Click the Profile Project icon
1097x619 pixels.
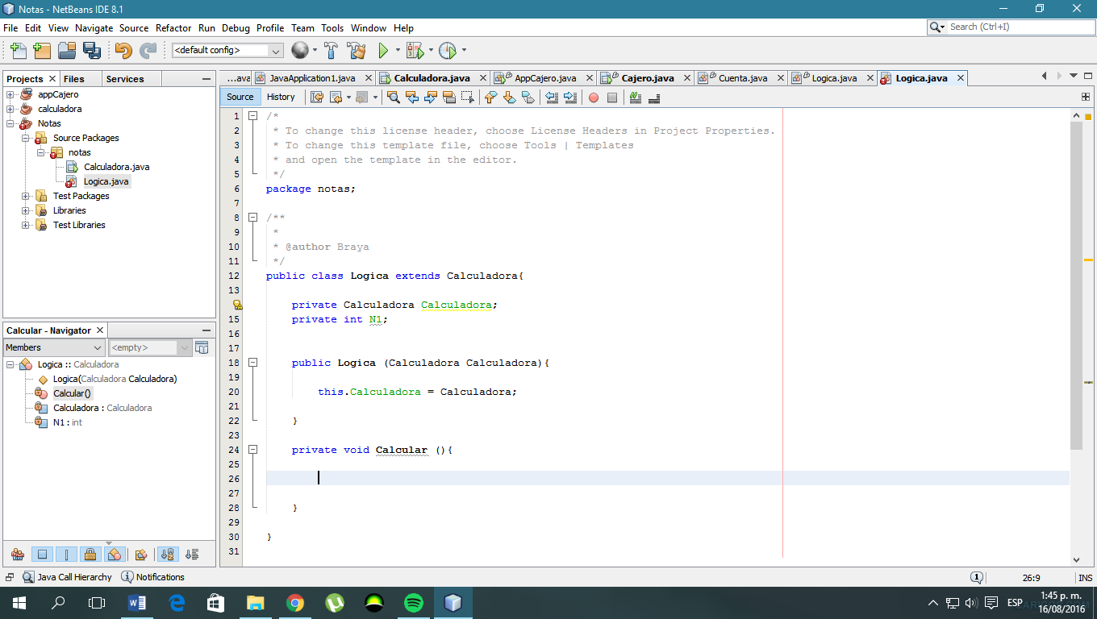click(447, 50)
